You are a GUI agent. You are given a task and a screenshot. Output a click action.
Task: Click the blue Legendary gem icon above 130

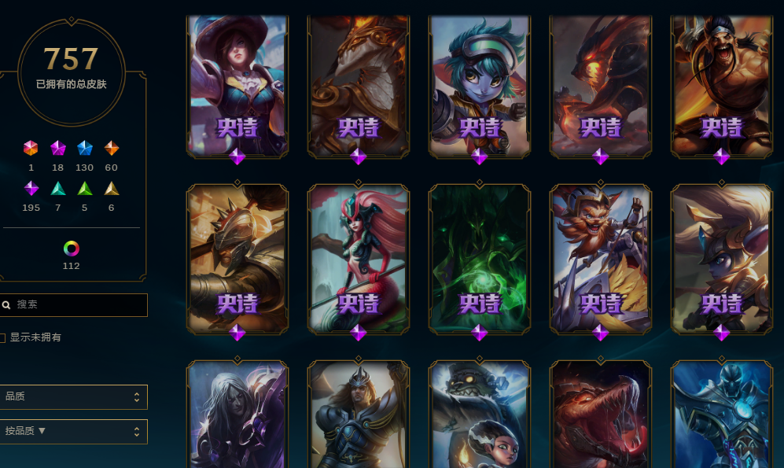coord(84,148)
